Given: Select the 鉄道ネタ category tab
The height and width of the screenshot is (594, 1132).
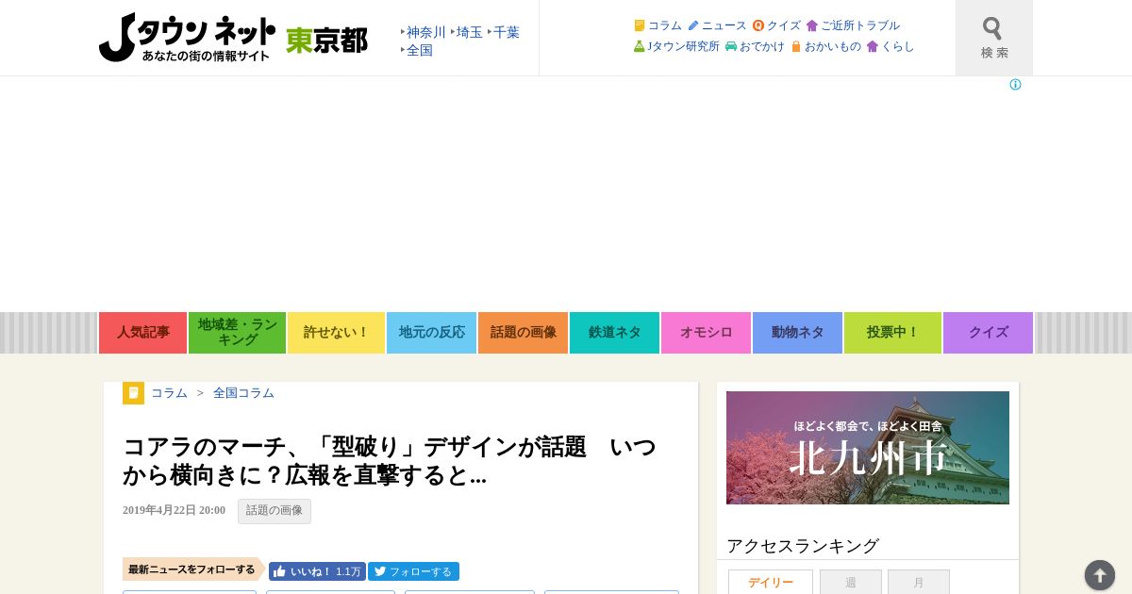Looking at the screenshot, I should [614, 333].
